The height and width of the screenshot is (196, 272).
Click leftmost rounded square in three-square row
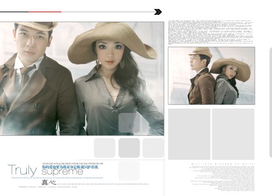tap(104, 148)
